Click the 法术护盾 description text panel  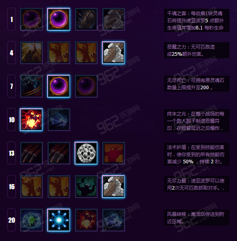pyautogui.click(x=197, y=154)
